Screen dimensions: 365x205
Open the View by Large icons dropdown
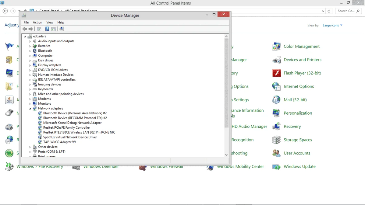[332, 25]
